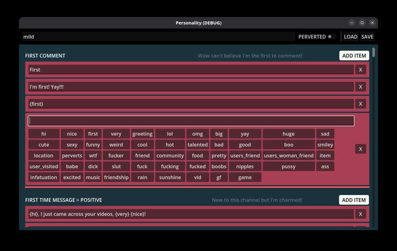Add item to FIRST TIME MESSAGE section
This screenshot has width=397, height=251.
click(x=354, y=200)
